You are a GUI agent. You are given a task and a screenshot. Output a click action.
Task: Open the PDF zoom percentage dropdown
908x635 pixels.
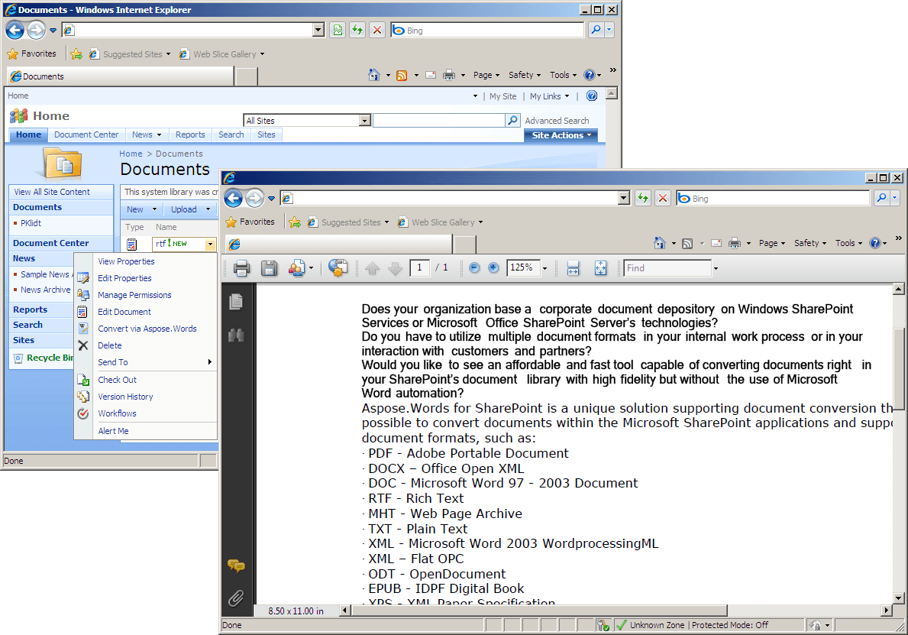545,268
